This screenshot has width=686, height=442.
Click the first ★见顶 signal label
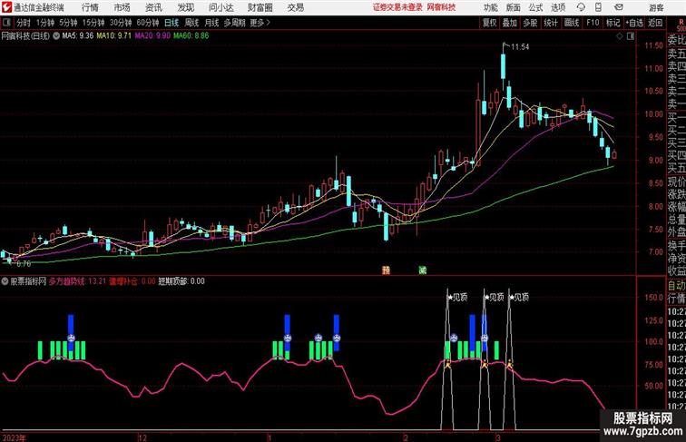(x=457, y=298)
